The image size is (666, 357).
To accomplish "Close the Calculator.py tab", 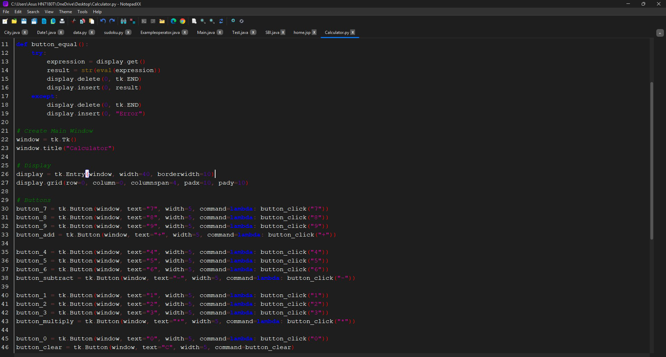I will 353,32.
